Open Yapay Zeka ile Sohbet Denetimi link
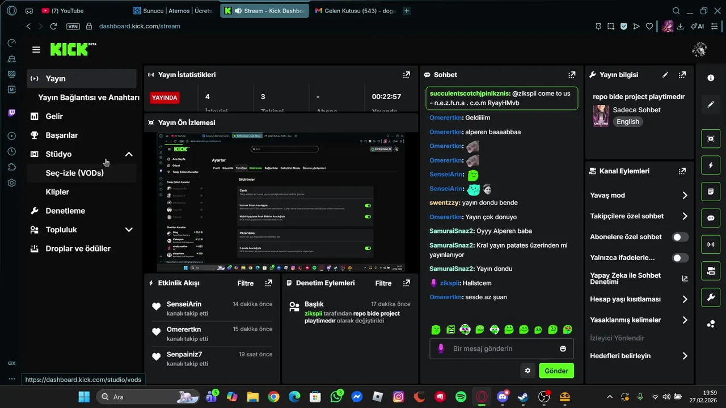This screenshot has width=726, height=408. pos(639,278)
